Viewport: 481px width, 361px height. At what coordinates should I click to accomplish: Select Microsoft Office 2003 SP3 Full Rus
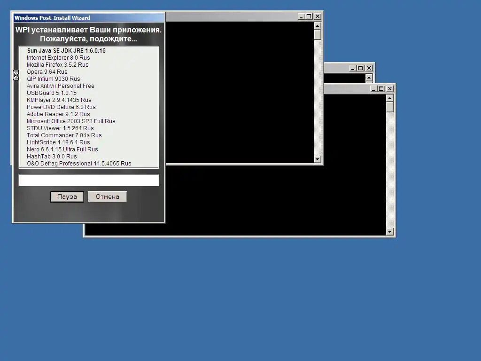coord(71,121)
